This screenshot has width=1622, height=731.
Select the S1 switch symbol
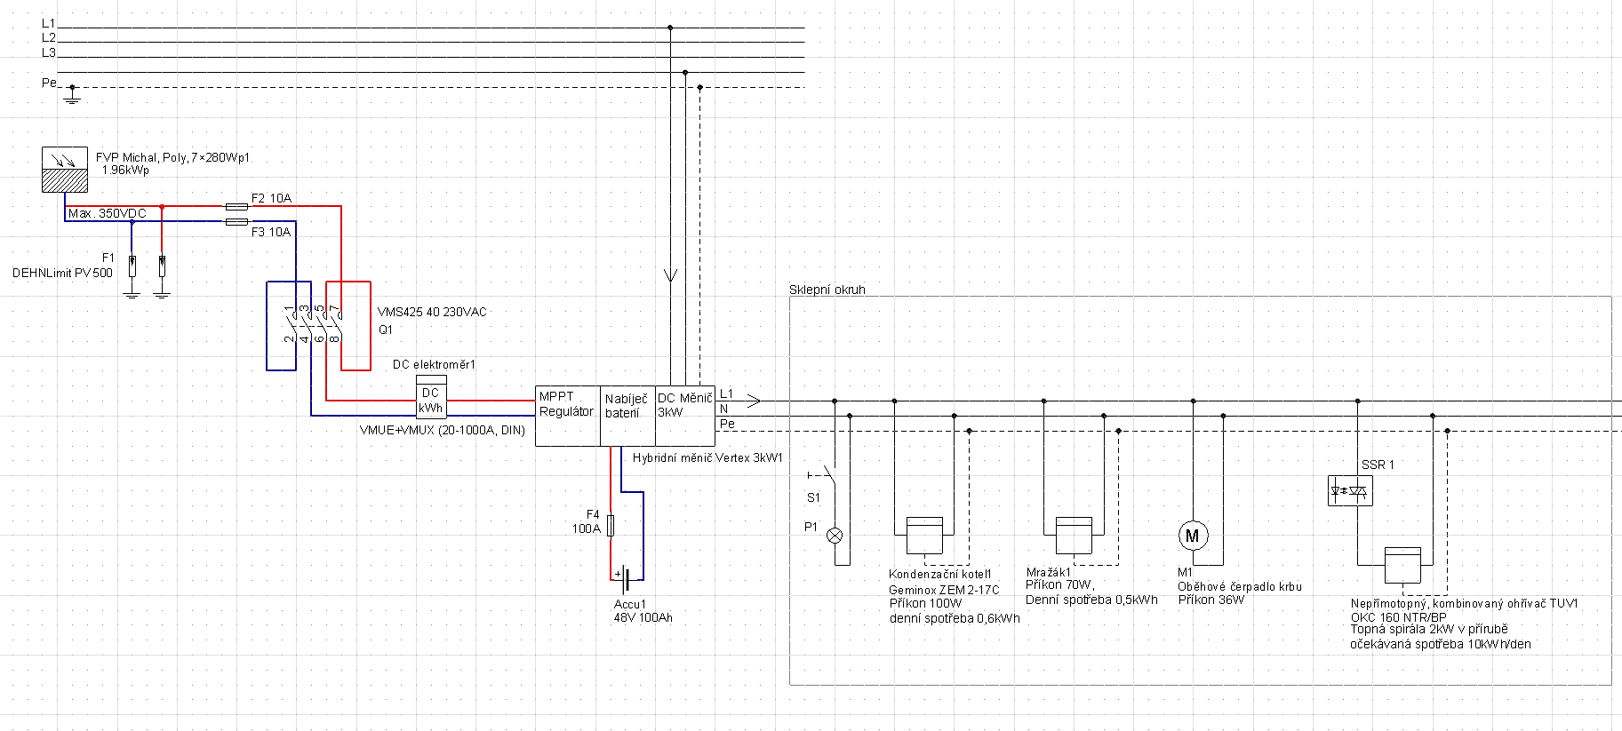click(823, 474)
